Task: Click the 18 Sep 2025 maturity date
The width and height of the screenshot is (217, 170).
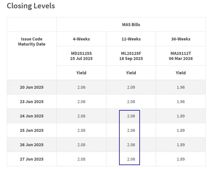Action: click(x=131, y=59)
